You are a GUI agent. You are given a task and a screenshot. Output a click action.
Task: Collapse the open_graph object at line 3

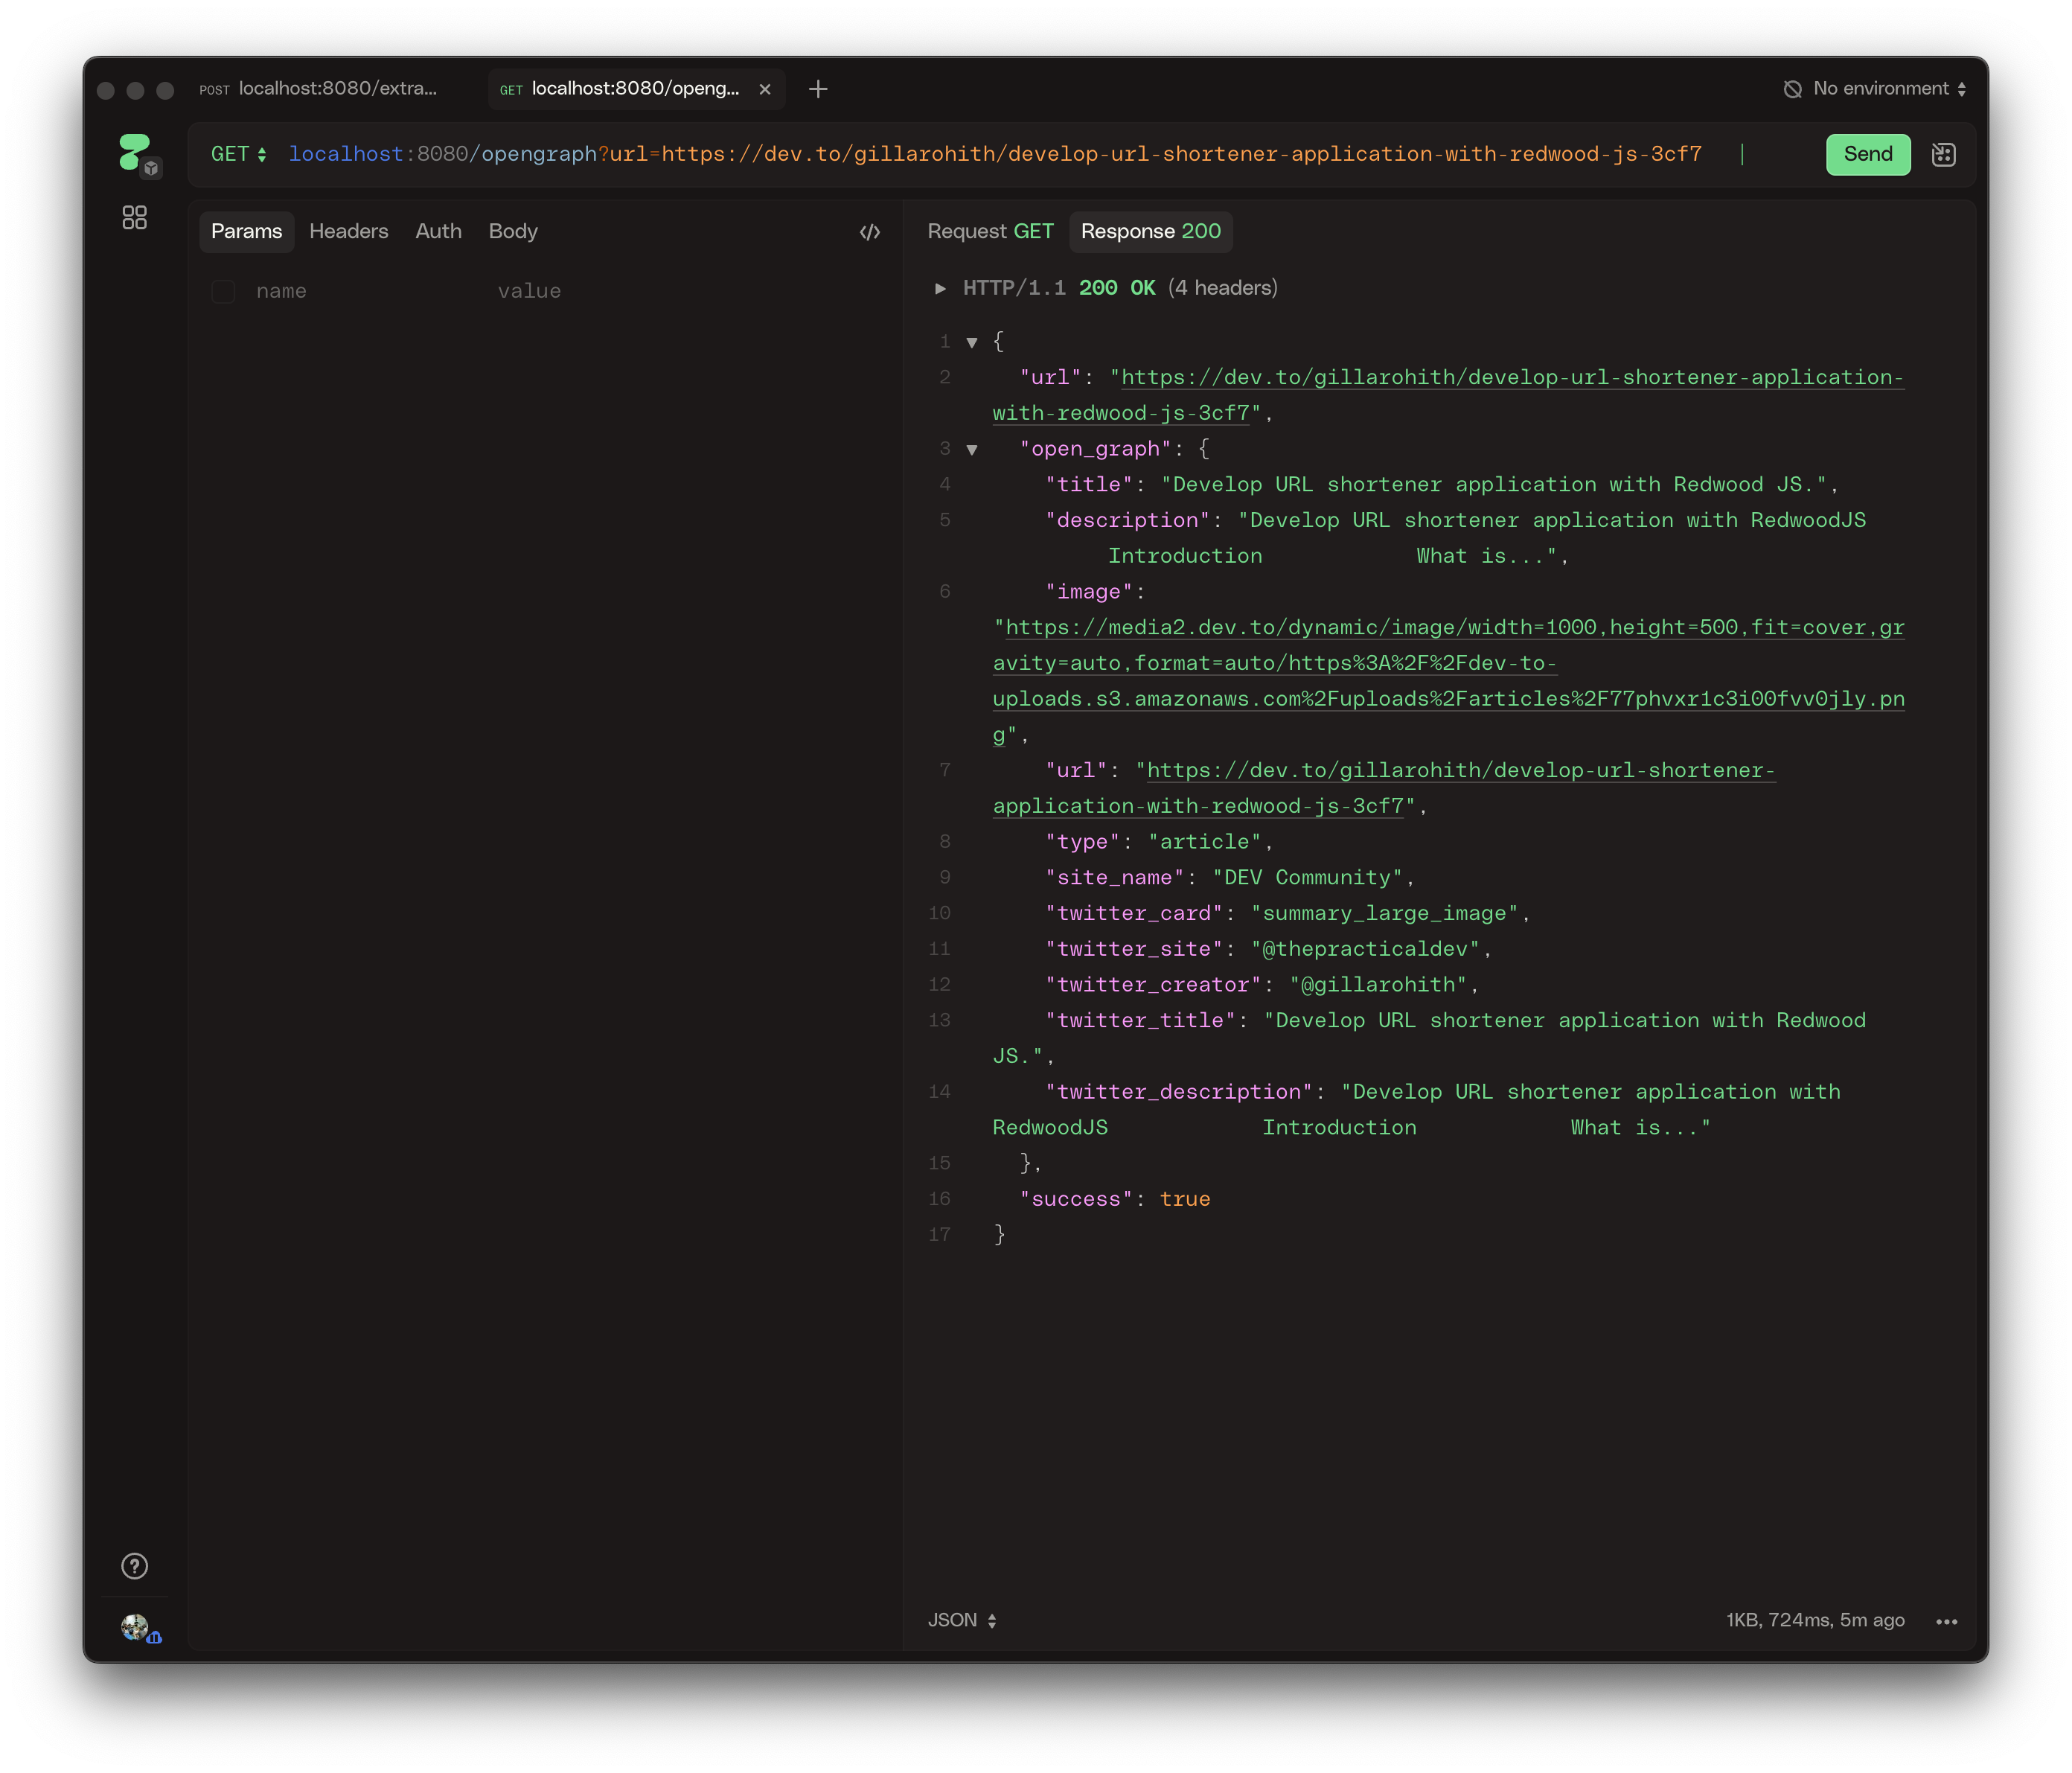click(971, 450)
